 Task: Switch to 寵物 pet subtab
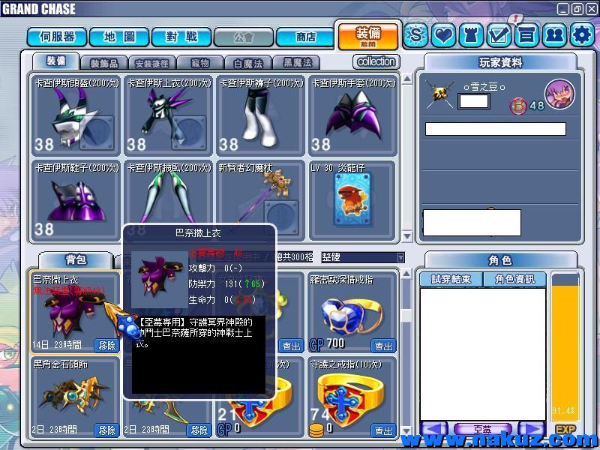[200, 63]
